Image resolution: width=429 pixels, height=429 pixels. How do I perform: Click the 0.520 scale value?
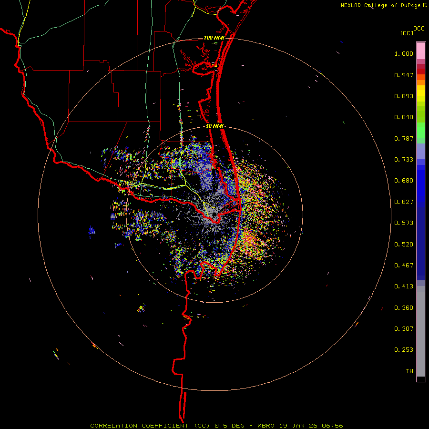click(404, 245)
